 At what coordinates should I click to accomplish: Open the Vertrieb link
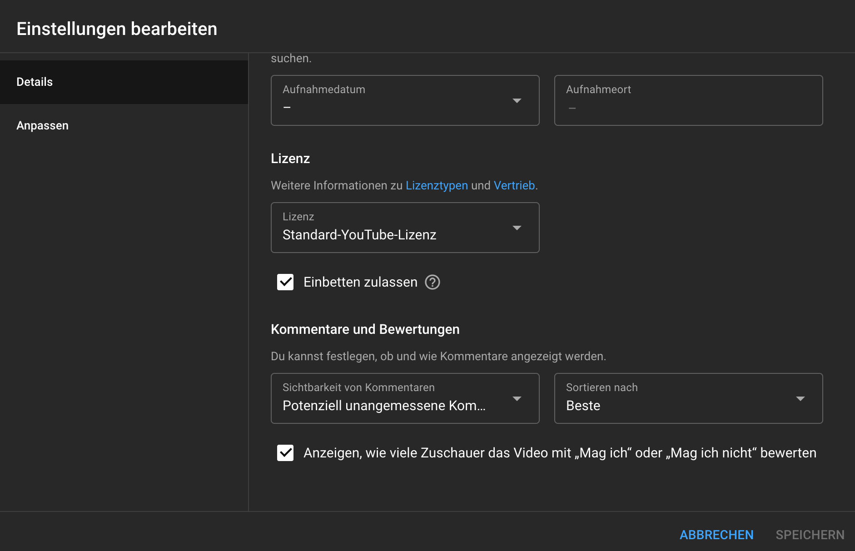[x=514, y=185]
